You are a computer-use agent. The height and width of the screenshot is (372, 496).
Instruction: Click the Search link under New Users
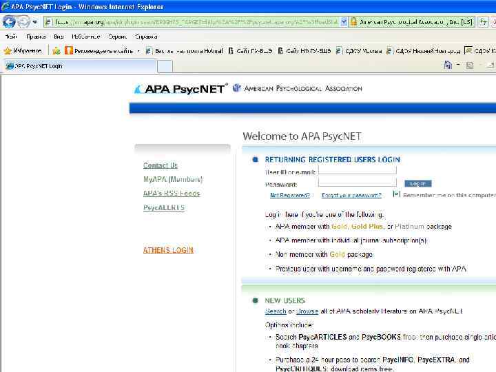pyautogui.click(x=276, y=311)
